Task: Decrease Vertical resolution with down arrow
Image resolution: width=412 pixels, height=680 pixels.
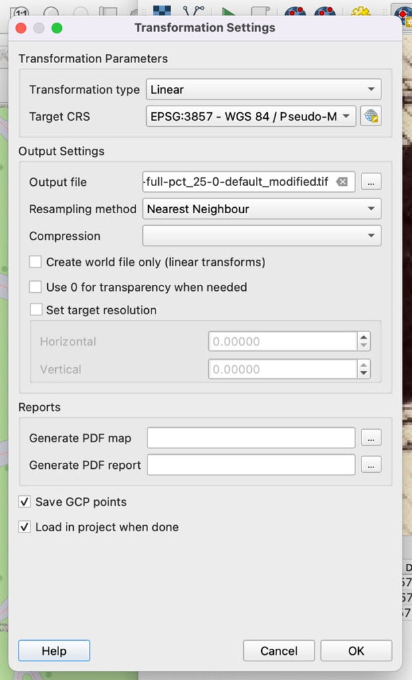Action: [363, 373]
